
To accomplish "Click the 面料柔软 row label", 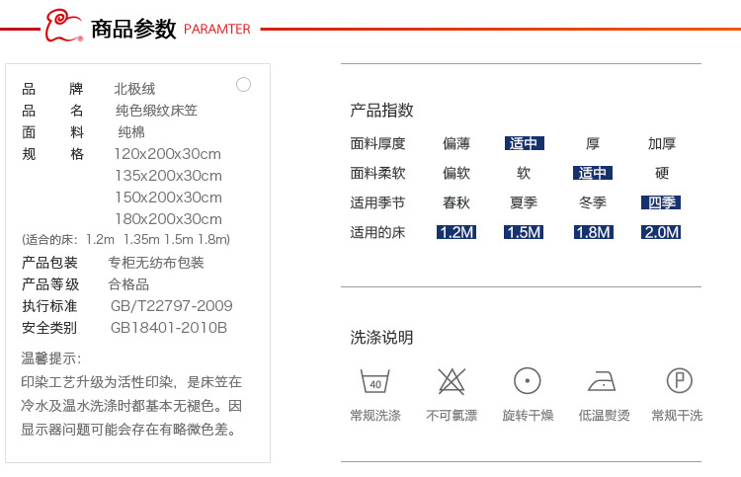I will [x=377, y=173].
